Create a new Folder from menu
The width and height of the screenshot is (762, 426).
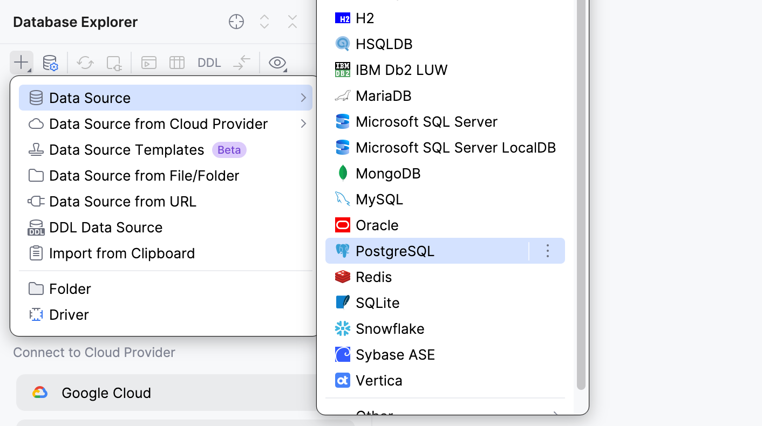click(x=166, y=288)
